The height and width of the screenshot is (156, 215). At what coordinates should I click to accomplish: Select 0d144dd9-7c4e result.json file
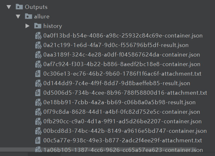(116, 83)
